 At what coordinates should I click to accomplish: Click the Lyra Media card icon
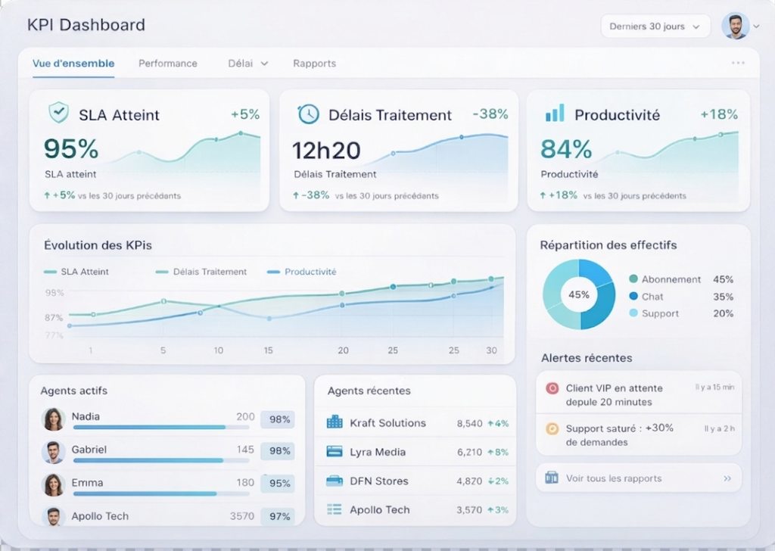coord(335,452)
